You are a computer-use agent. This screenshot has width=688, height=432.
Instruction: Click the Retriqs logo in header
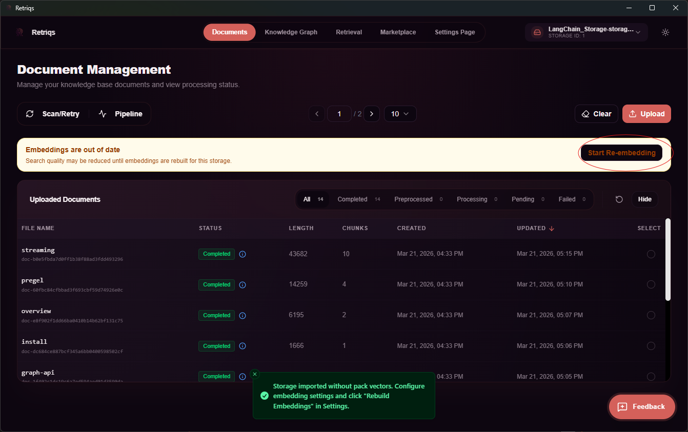click(20, 32)
